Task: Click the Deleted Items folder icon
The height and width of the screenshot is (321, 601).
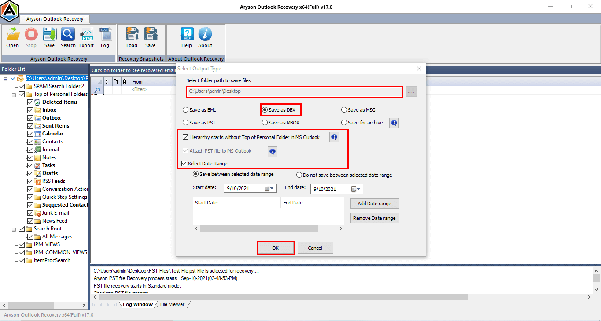Action: coord(37,102)
